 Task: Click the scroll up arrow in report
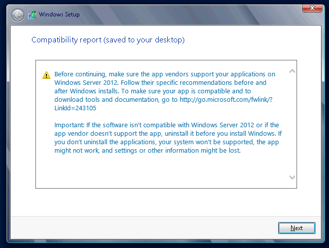292,71
